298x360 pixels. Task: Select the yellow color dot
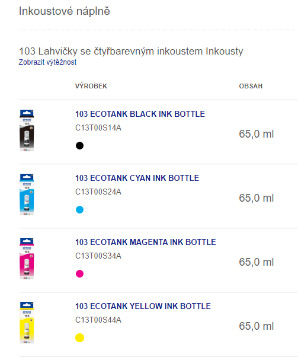point(79,337)
